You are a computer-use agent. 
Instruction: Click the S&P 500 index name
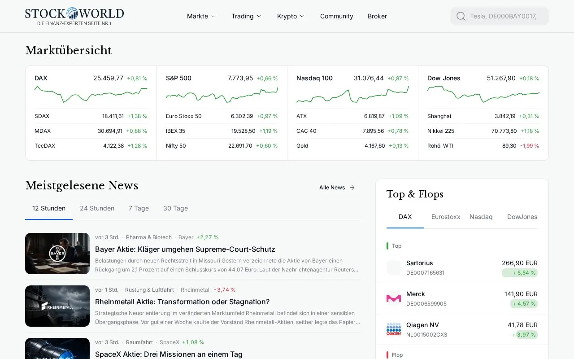point(178,78)
